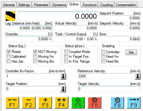Toggle the Ready status checkbox
This screenshot has width=143, height=111.
pos(9,52)
